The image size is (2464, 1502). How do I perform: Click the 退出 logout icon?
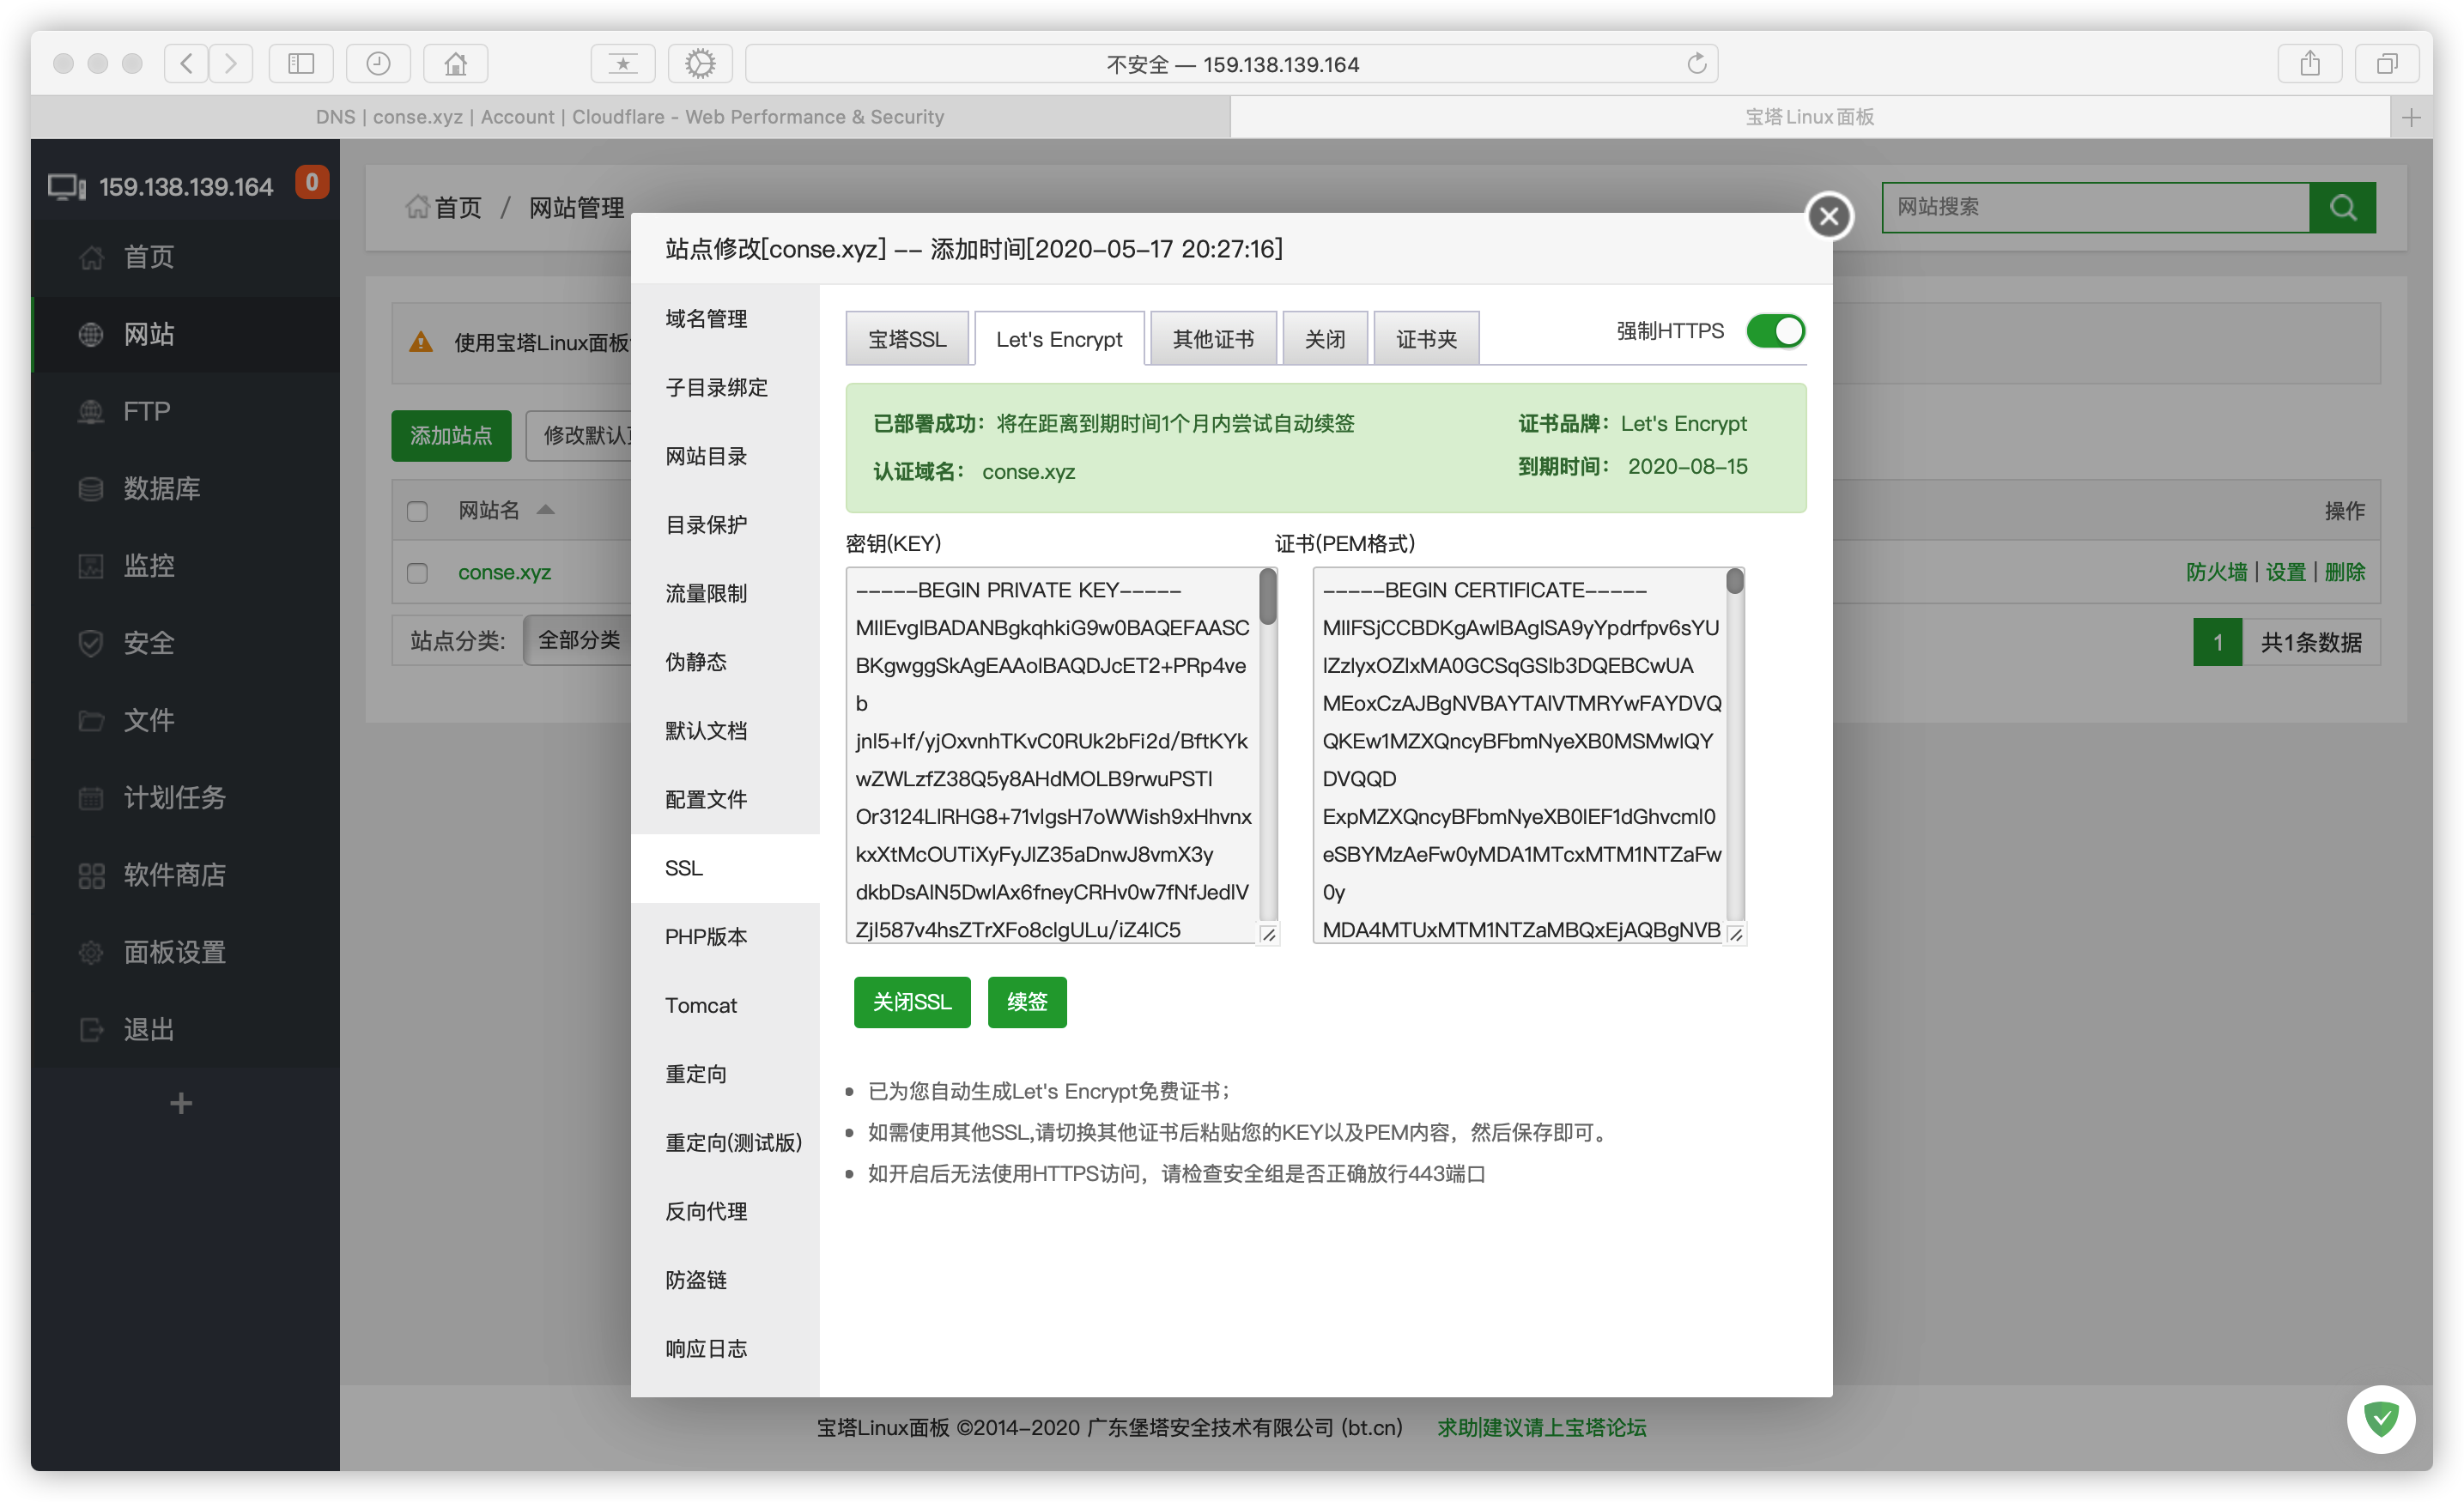pos(91,1029)
